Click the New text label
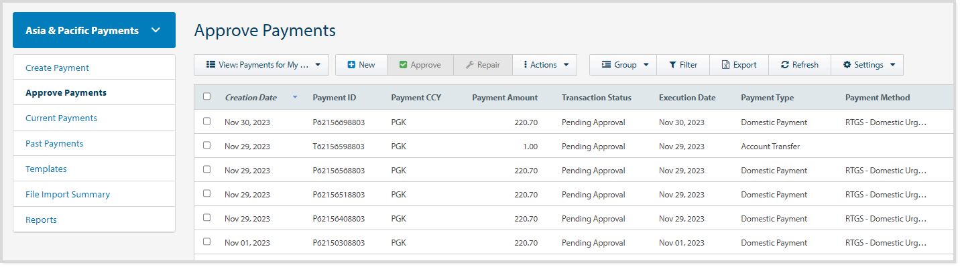 [367, 65]
